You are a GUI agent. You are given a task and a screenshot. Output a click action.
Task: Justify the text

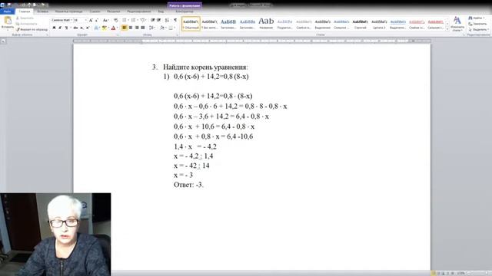coord(143,28)
